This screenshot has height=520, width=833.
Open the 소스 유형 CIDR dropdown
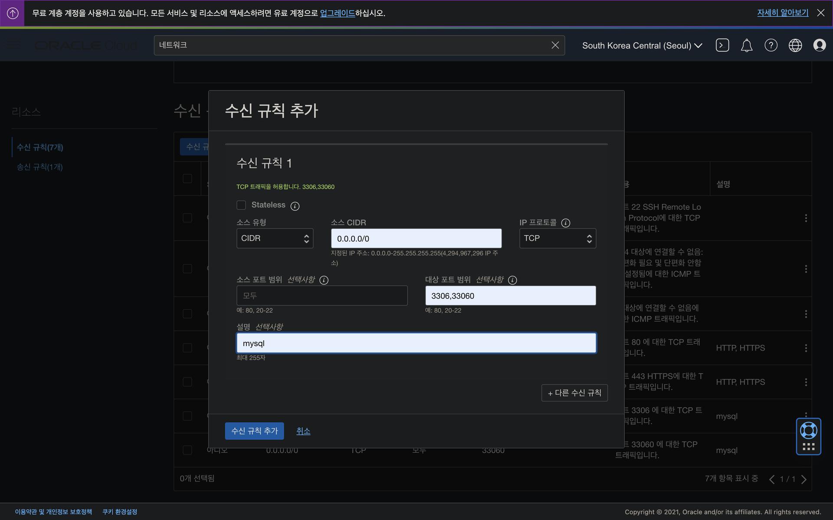tap(275, 238)
